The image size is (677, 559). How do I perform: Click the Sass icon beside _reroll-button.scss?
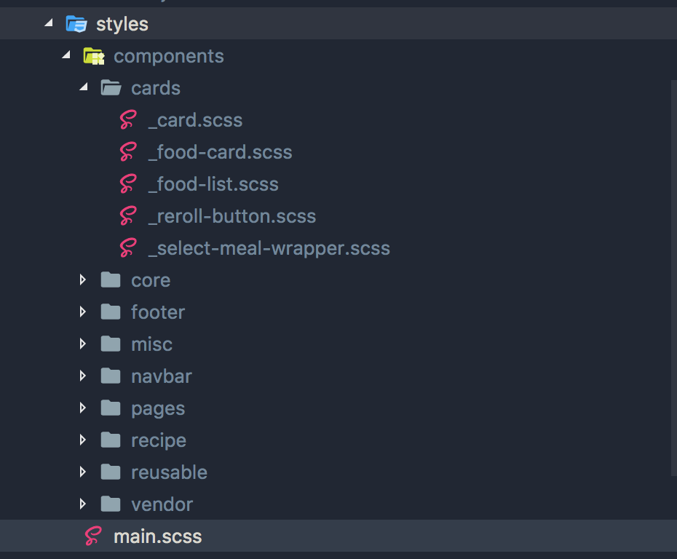pyautogui.click(x=128, y=216)
